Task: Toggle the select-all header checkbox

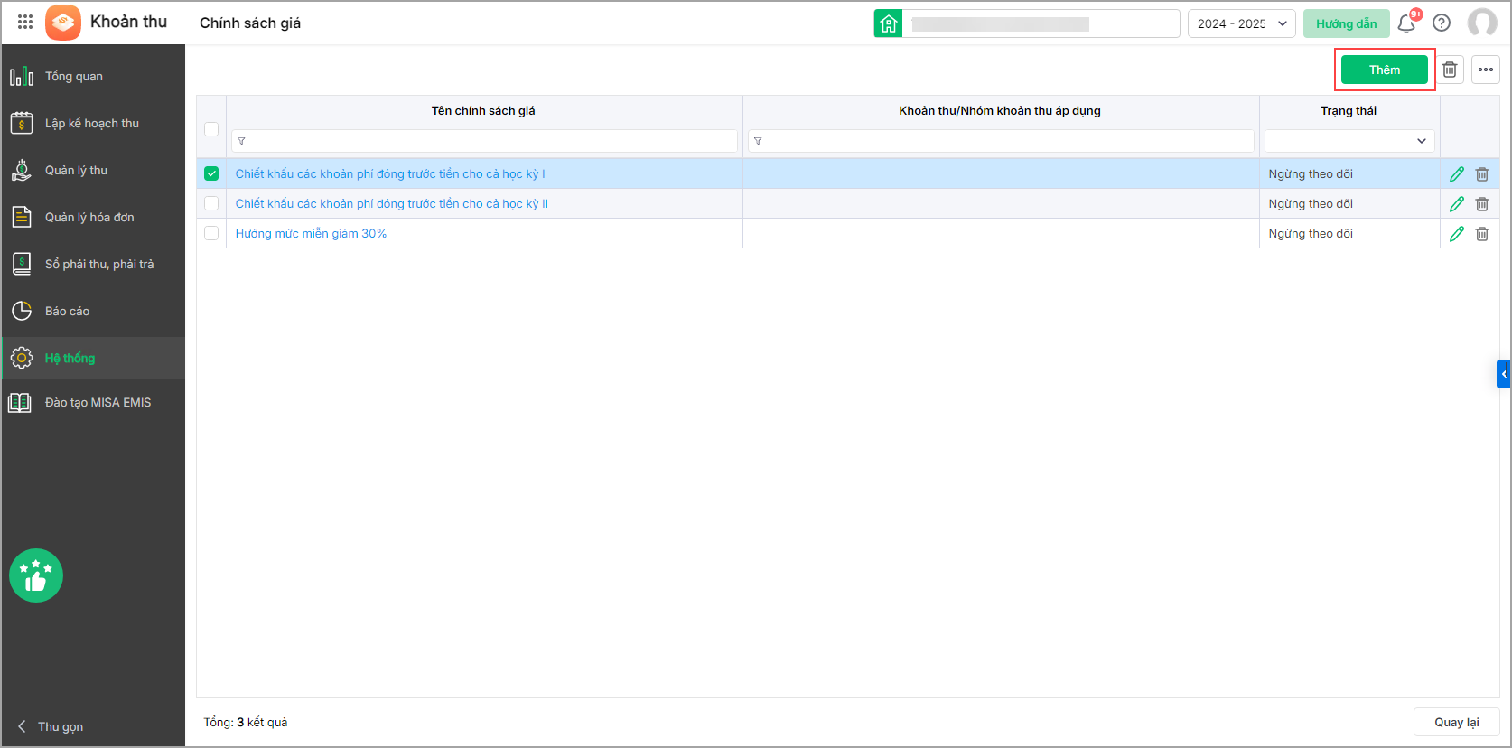Action: coord(211,129)
